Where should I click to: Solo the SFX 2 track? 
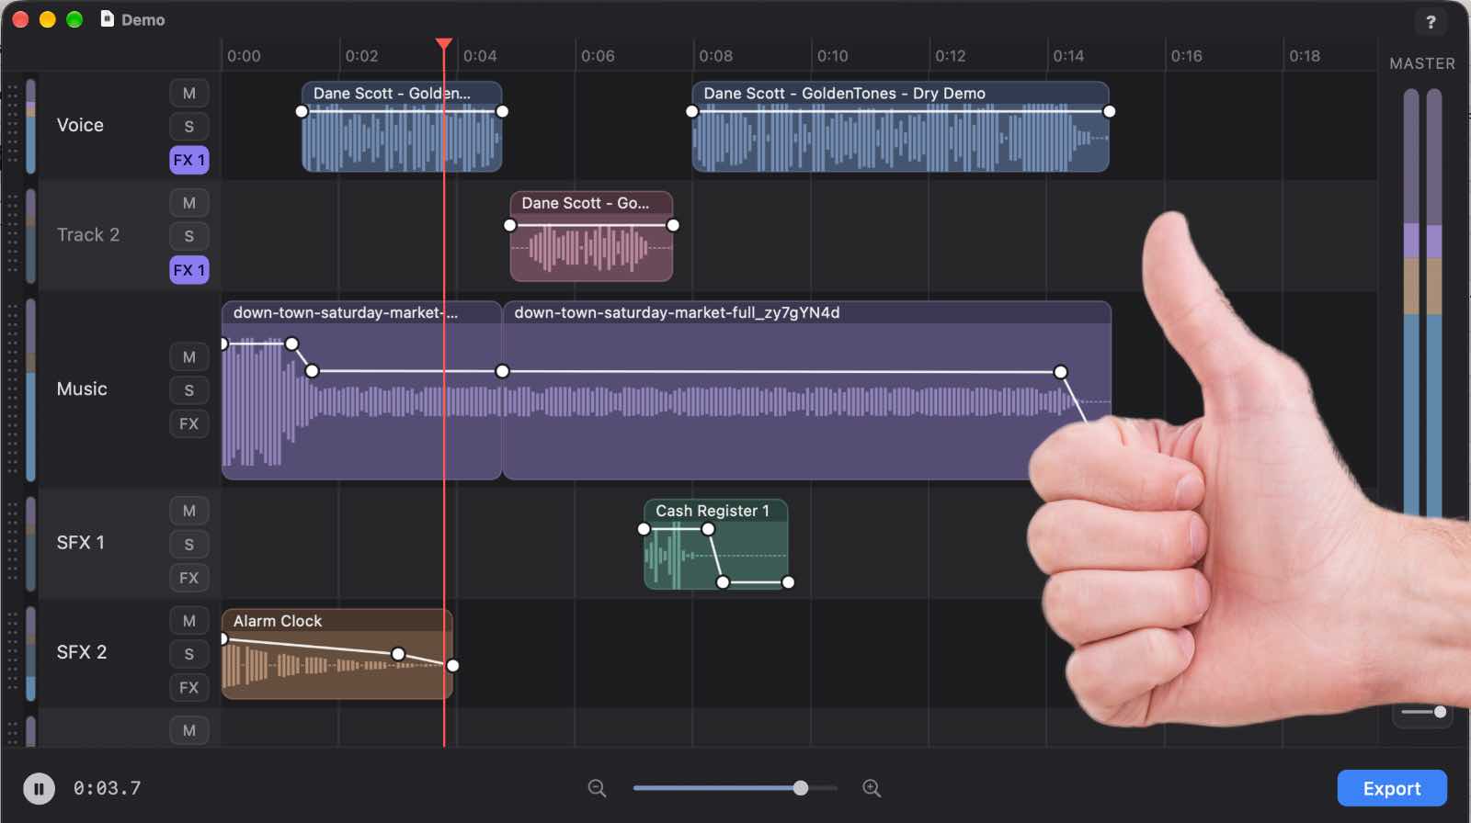pyautogui.click(x=188, y=654)
